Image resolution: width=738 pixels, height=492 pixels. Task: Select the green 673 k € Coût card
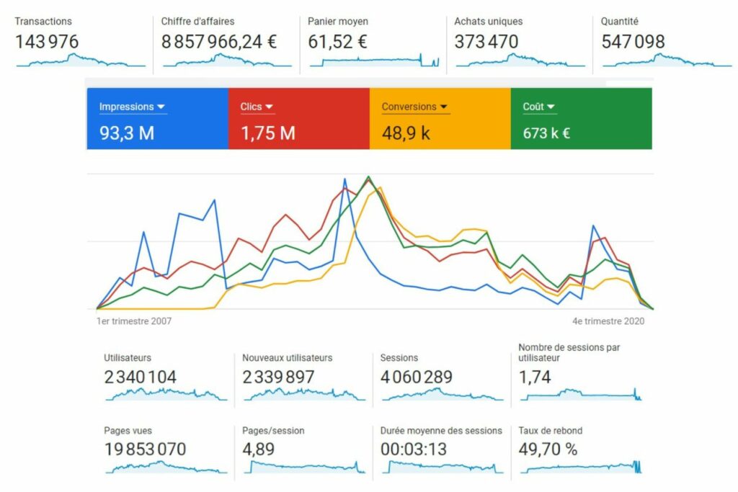[582, 119]
